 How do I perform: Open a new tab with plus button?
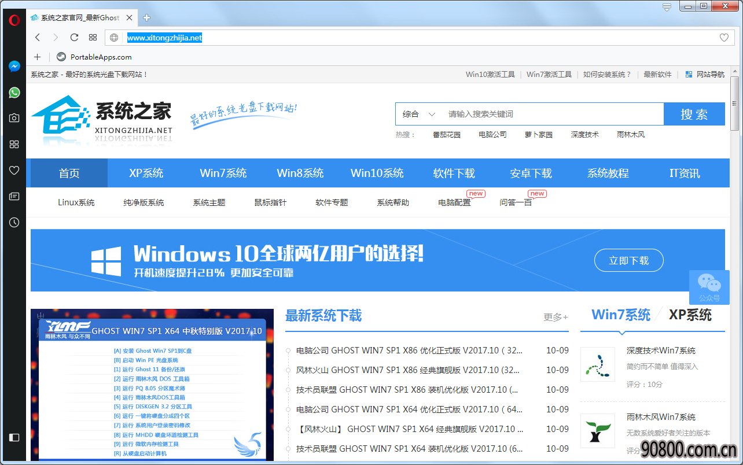point(147,18)
